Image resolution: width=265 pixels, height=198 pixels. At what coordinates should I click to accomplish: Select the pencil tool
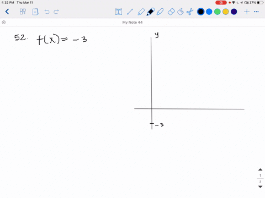pos(141,12)
